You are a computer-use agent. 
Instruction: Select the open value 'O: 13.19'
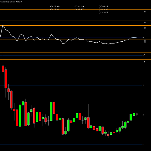point(55,6)
